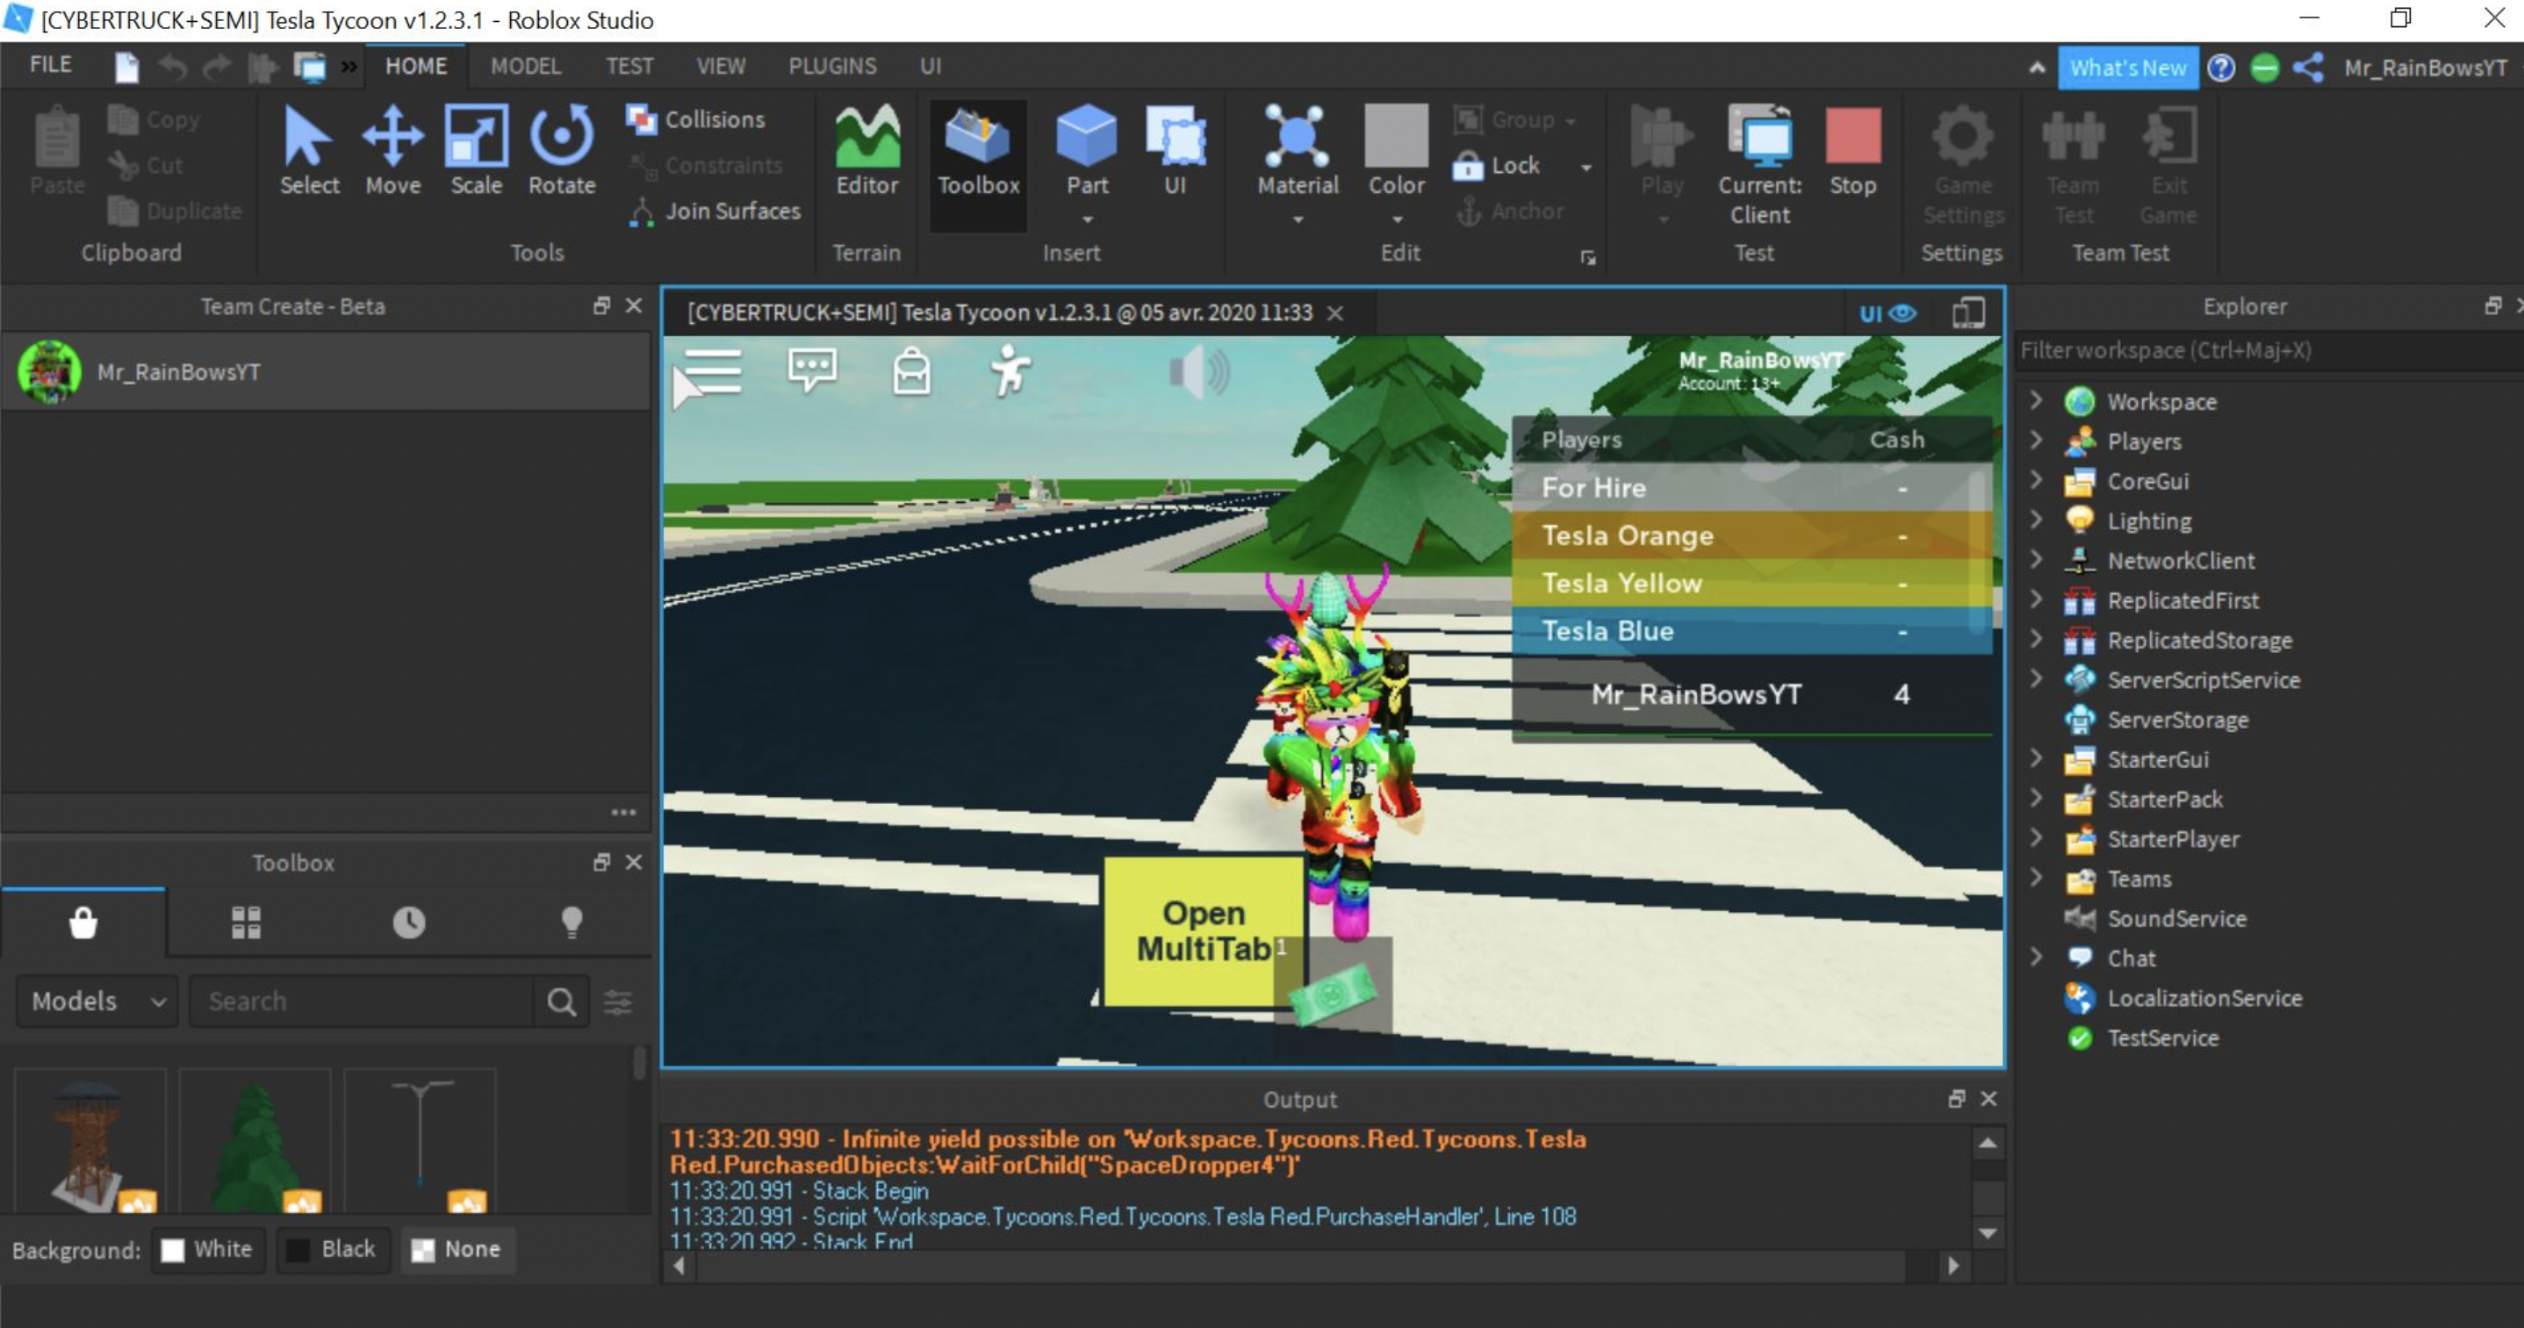Open the Color dropdown arrow
The image size is (2524, 1328).
(1398, 219)
